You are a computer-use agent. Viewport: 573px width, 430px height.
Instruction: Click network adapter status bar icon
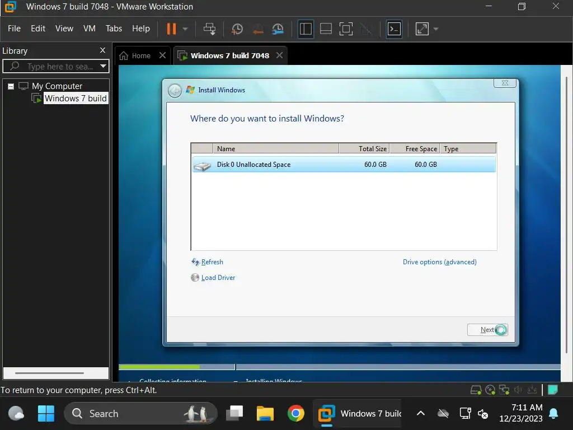[x=504, y=390]
